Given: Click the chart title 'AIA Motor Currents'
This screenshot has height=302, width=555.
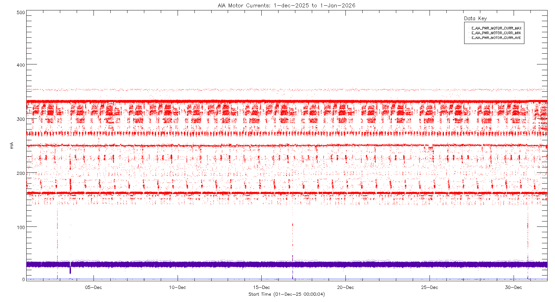Looking at the screenshot, I should coord(286,5).
